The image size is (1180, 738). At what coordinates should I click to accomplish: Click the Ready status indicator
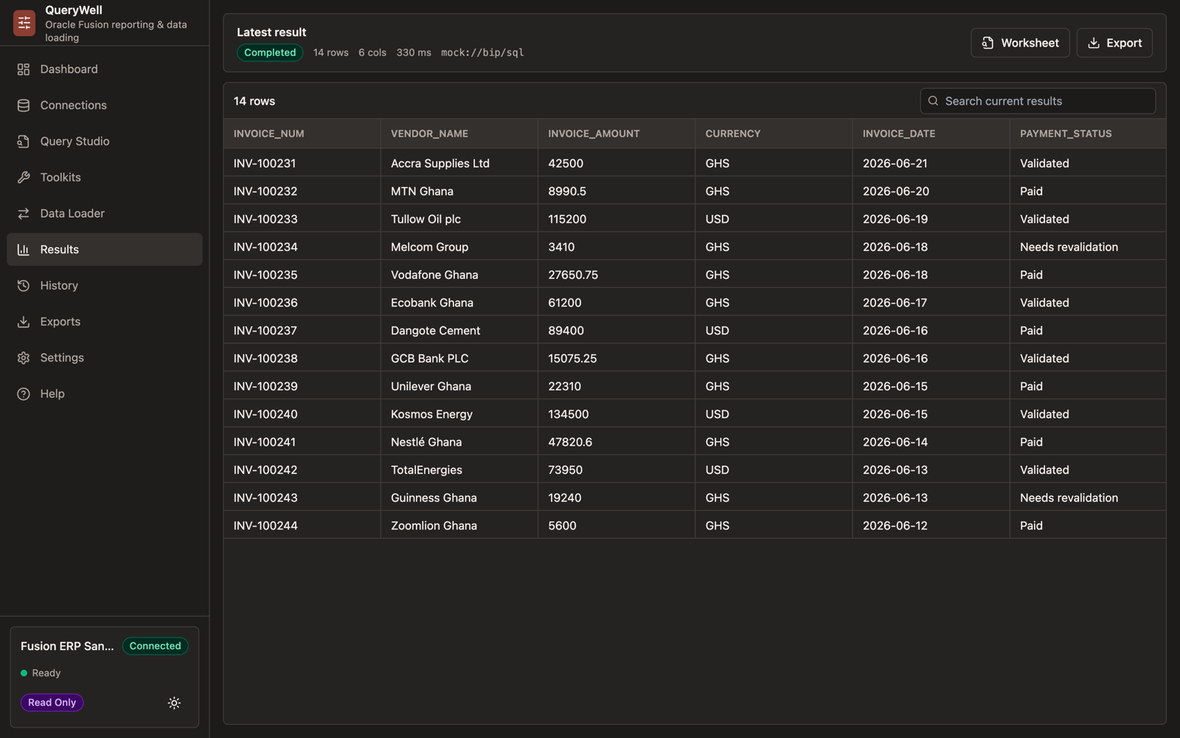point(41,673)
